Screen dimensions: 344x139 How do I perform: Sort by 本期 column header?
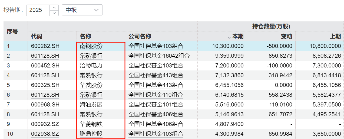(x=235, y=36)
